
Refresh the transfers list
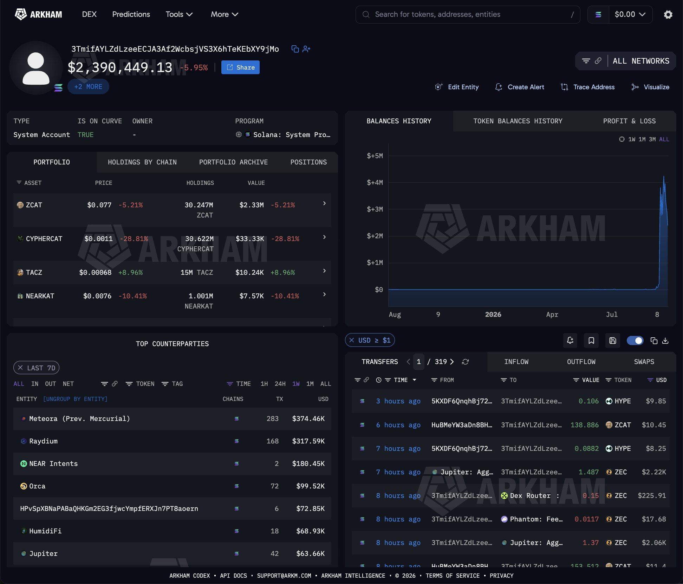465,362
